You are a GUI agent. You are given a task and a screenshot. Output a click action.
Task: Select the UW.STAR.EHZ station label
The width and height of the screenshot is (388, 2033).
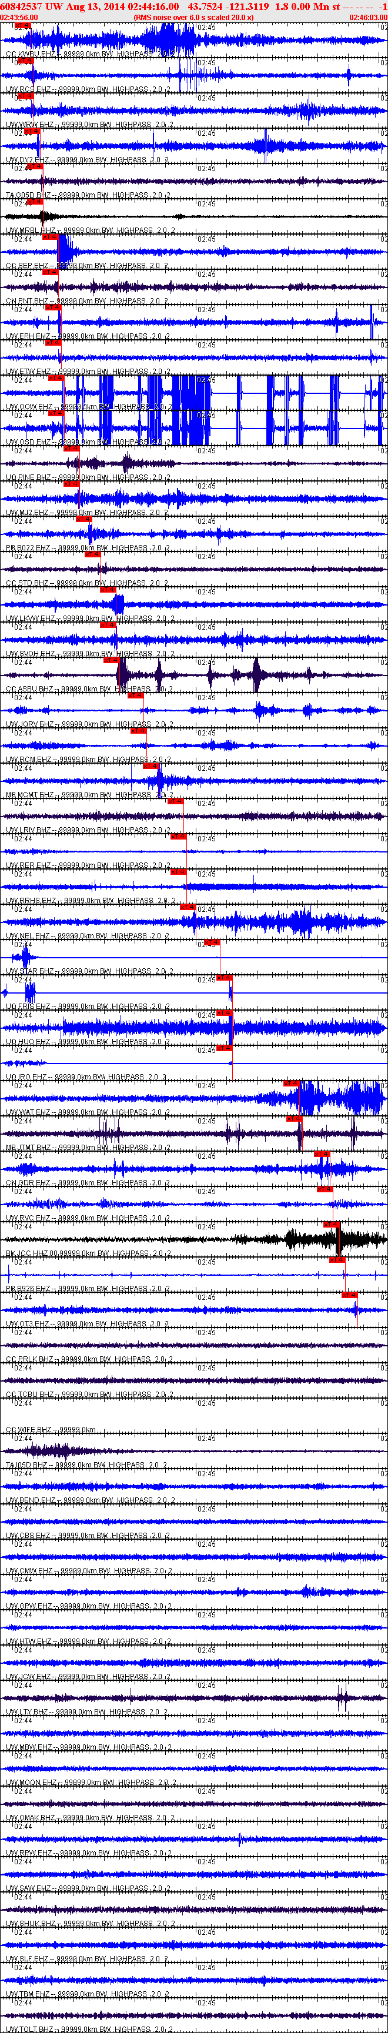pos(90,971)
